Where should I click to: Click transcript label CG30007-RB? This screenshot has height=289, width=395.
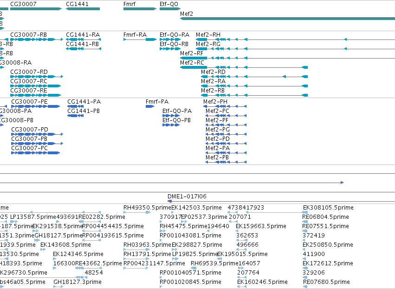click(28, 35)
